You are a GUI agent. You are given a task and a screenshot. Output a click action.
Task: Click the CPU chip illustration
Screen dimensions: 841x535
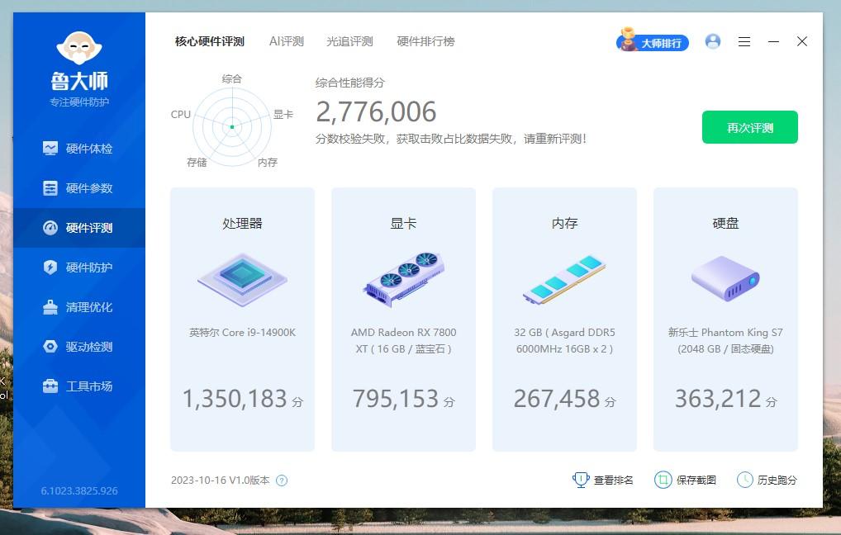242,279
